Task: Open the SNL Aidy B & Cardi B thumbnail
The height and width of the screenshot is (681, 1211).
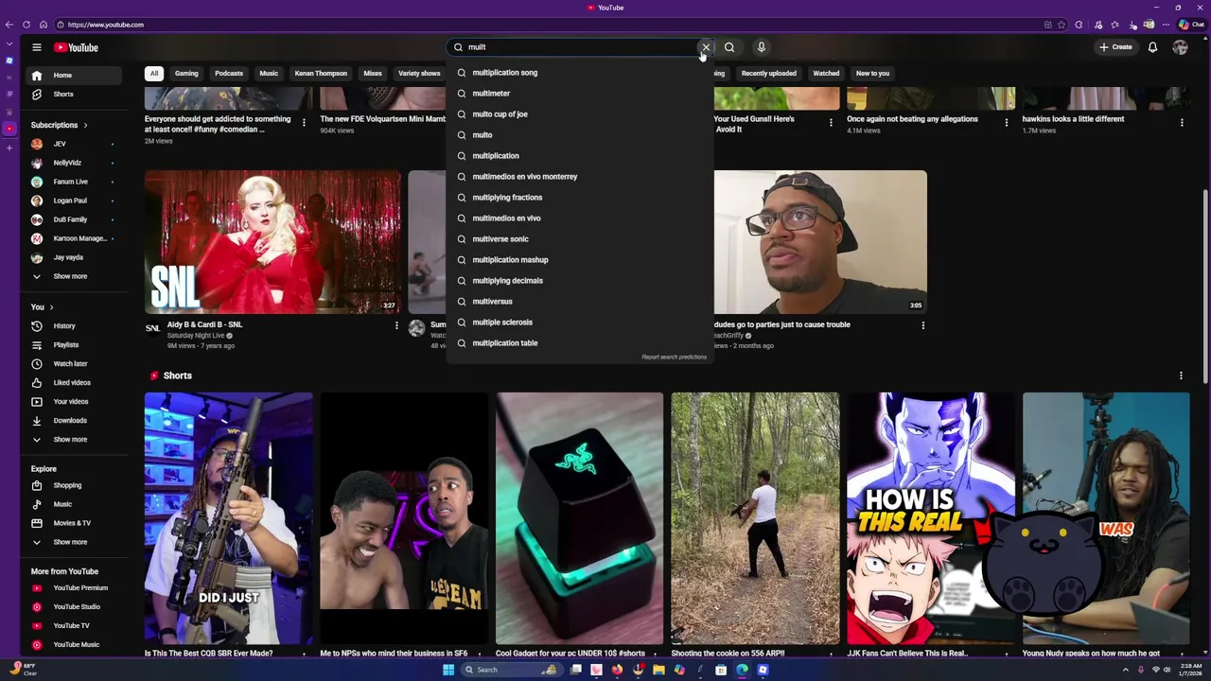Action: click(272, 242)
